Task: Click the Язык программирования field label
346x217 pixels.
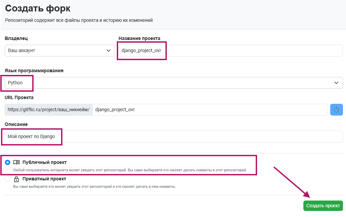Action: [34, 71]
